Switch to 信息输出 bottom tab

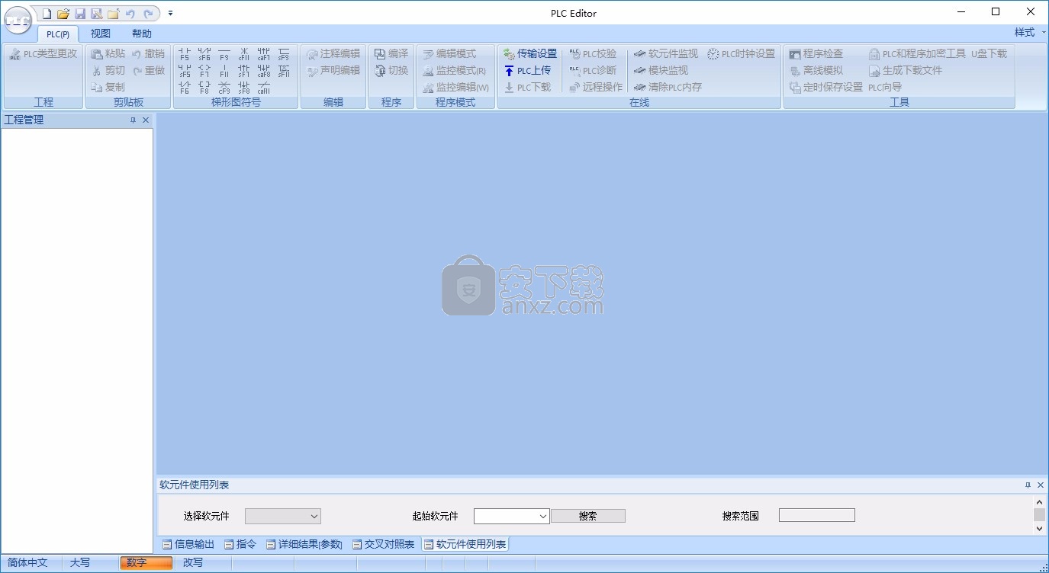tap(188, 544)
